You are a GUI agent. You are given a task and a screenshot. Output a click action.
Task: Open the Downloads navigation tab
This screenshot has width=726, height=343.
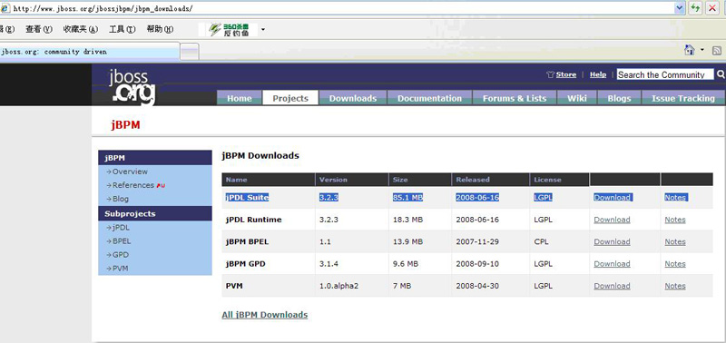click(353, 98)
